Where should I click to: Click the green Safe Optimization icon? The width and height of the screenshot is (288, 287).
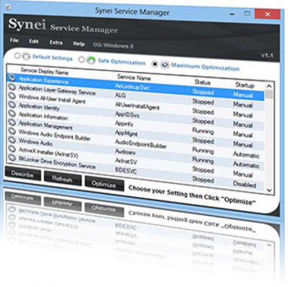[x=91, y=60]
